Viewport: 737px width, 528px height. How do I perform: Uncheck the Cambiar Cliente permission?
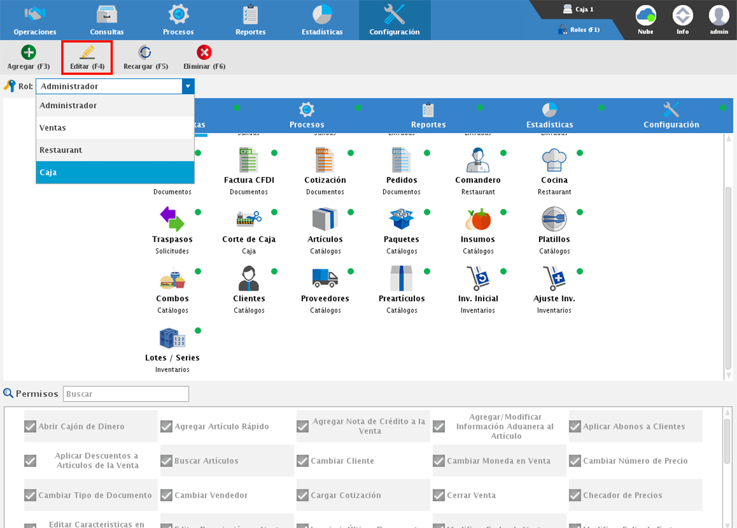[x=303, y=461]
